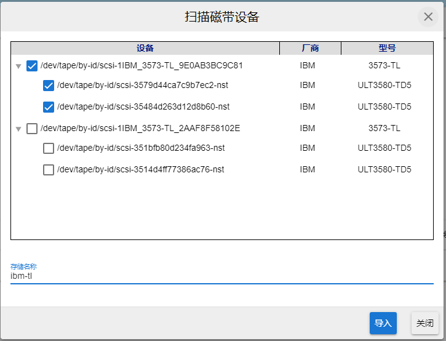Image resolution: width=446 pixels, height=341 pixels.
Task: Select the scsi-3514d4ff77386ac76-nst device row
Action: click(x=140, y=169)
